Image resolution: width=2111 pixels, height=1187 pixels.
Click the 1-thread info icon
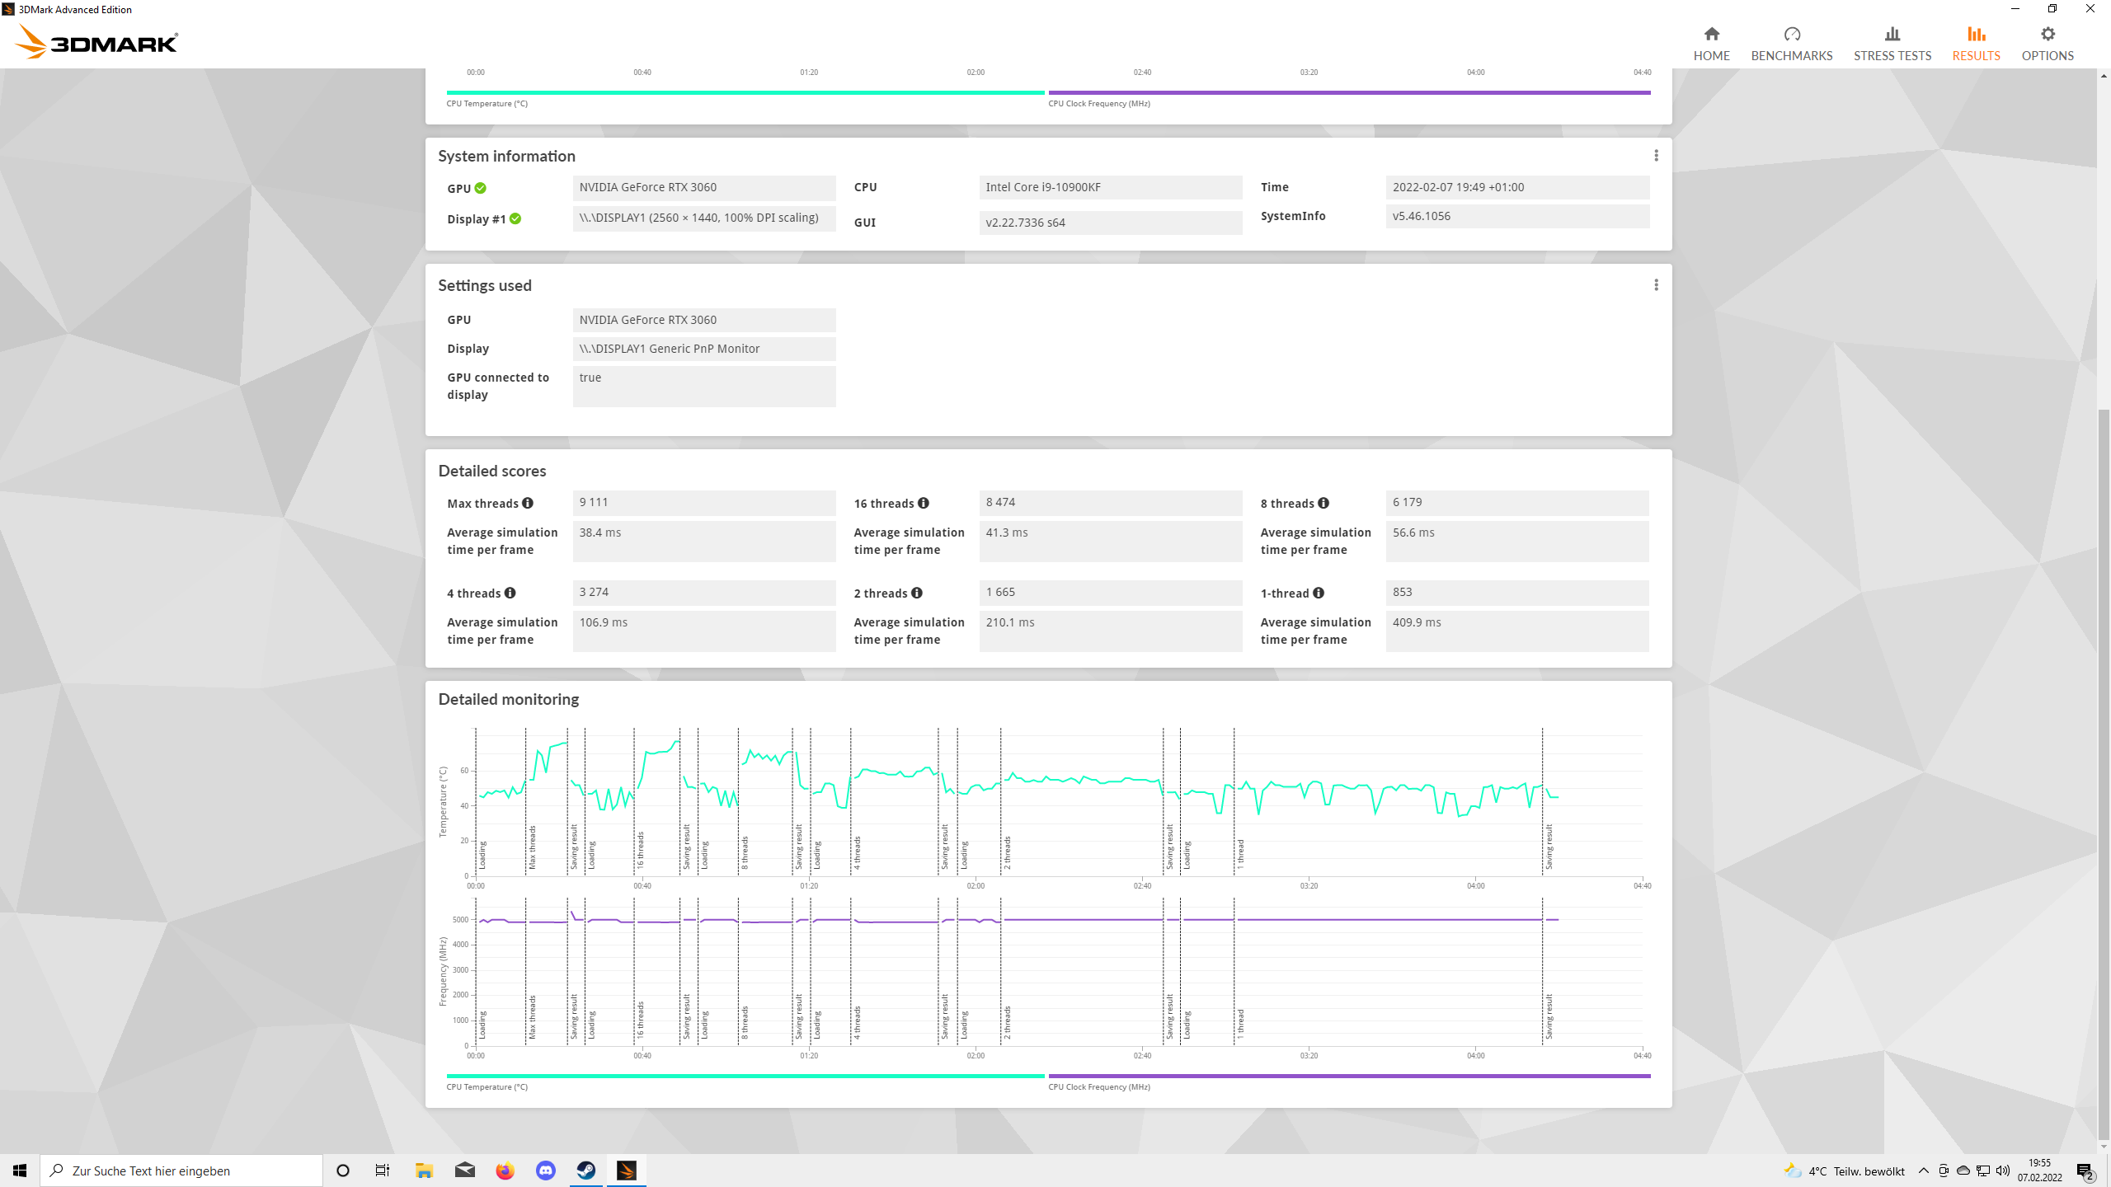coord(1319,593)
